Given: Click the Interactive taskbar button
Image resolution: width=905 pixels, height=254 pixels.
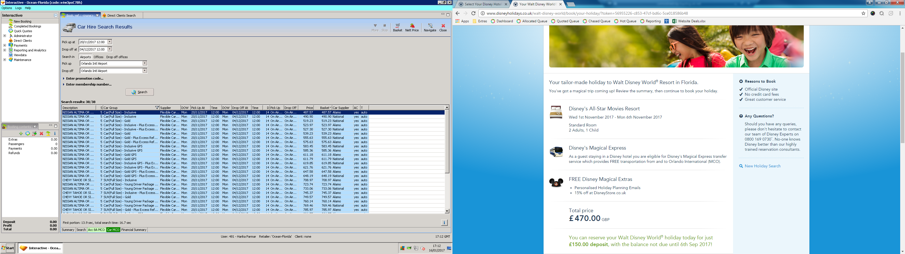Looking at the screenshot, I should (x=40, y=248).
